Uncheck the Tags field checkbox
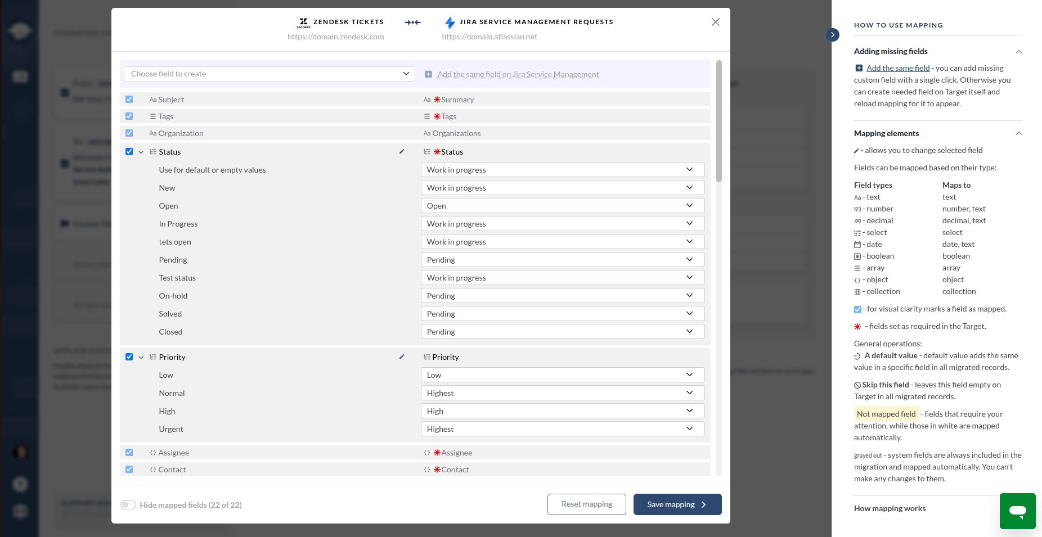 pyautogui.click(x=129, y=116)
